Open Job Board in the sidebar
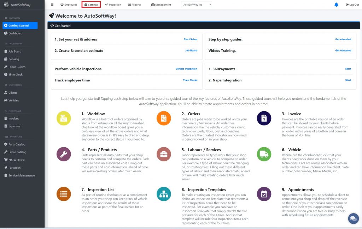Viewport: 362px width, 229px height. (x=15, y=51)
